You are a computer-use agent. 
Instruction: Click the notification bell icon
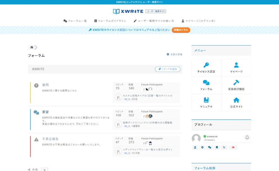coord(247,137)
